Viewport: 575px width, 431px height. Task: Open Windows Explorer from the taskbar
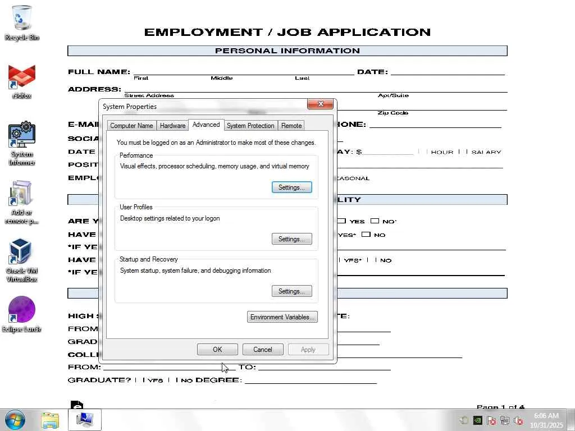click(x=50, y=420)
